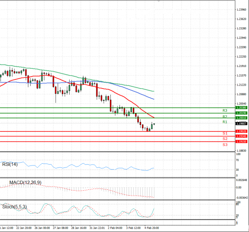The image size is (249, 232).
Task: Click the 1.20540 price axis value
Action: pyautogui.click(x=242, y=104)
